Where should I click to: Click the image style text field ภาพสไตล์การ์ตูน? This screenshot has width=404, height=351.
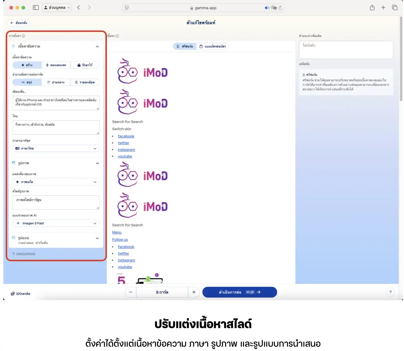56,202
